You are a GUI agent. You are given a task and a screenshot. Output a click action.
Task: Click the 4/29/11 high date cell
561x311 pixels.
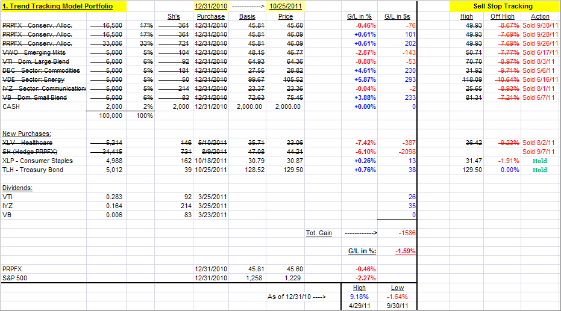coord(359,306)
